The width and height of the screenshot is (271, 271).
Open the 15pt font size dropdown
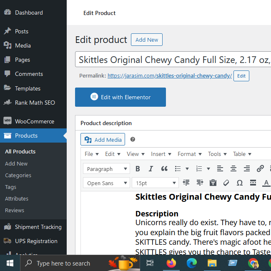pyautogui.click(x=155, y=183)
